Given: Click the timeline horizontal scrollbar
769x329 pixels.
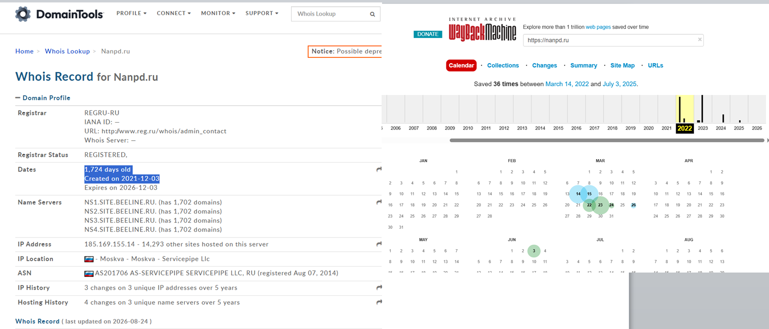Looking at the screenshot, I should (606, 140).
